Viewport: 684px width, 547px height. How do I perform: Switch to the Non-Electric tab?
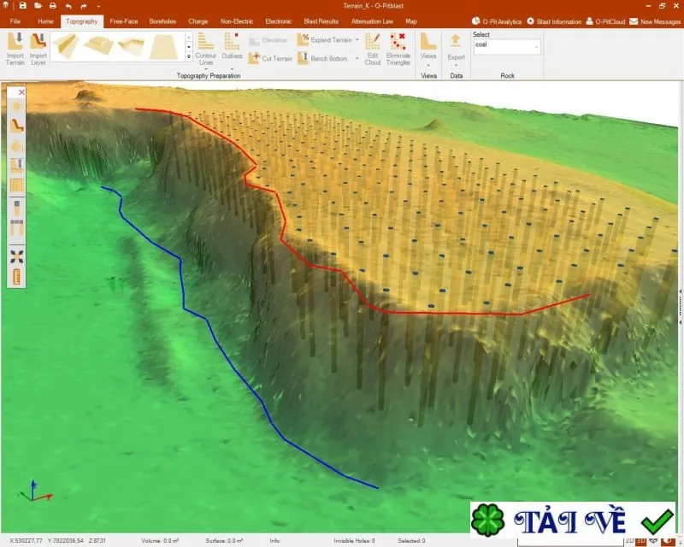point(237,21)
